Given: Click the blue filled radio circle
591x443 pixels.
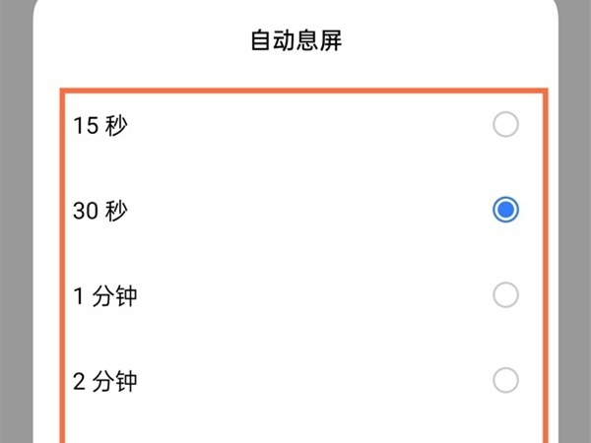Looking at the screenshot, I should tap(505, 210).
